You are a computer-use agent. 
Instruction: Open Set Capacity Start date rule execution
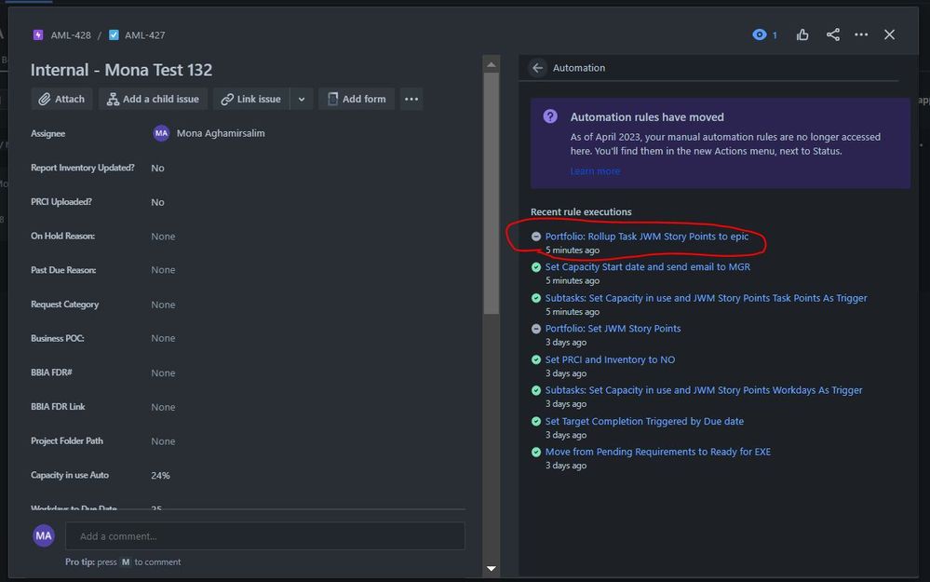pyautogui.click(x=648, y=267)
